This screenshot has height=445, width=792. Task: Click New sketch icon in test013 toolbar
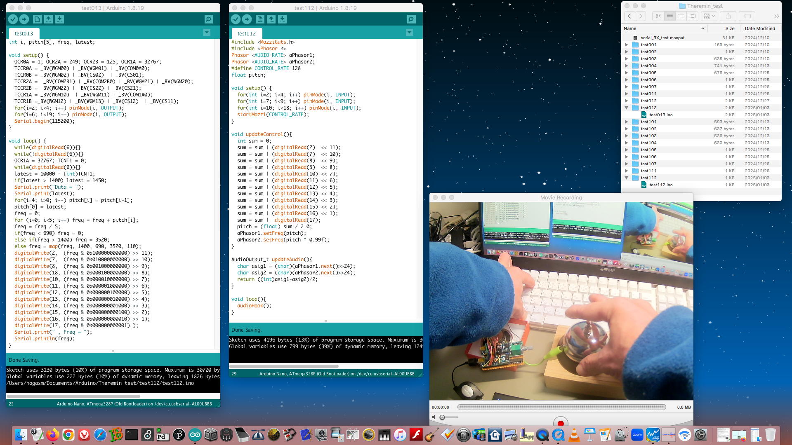pos(37,19)
